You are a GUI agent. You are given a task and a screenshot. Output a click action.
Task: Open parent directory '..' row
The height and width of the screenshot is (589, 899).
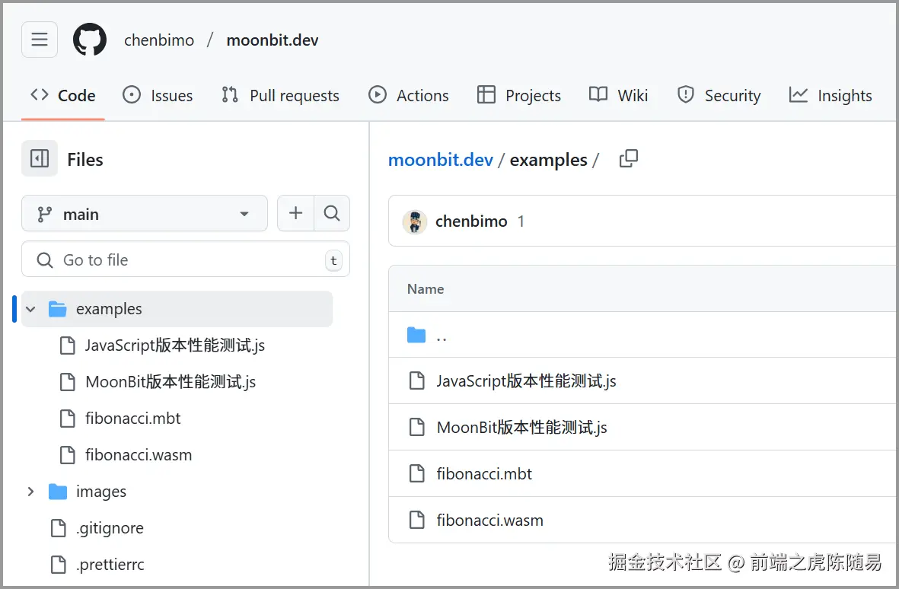click(x=642, y=335)
